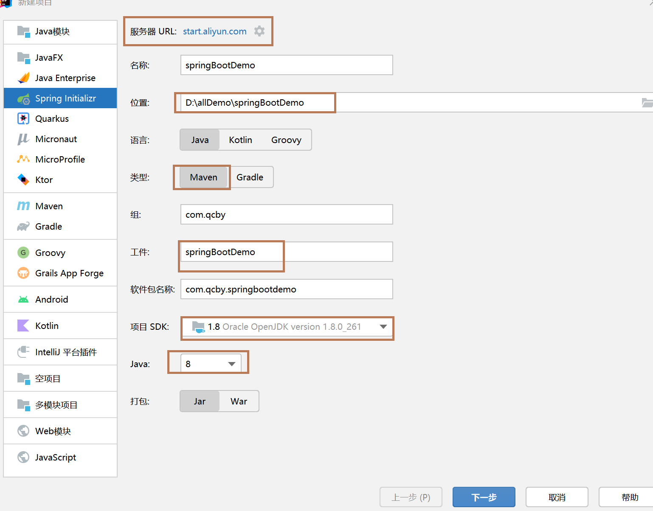Select War packaging
The width and height of the screenshot is (653, 511).
click(239, 401)
